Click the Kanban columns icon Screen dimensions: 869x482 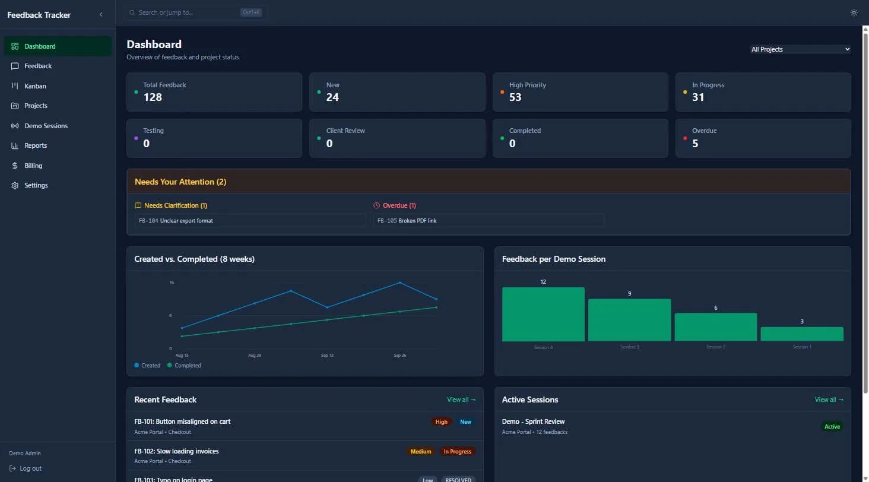(x=15, y=86)
